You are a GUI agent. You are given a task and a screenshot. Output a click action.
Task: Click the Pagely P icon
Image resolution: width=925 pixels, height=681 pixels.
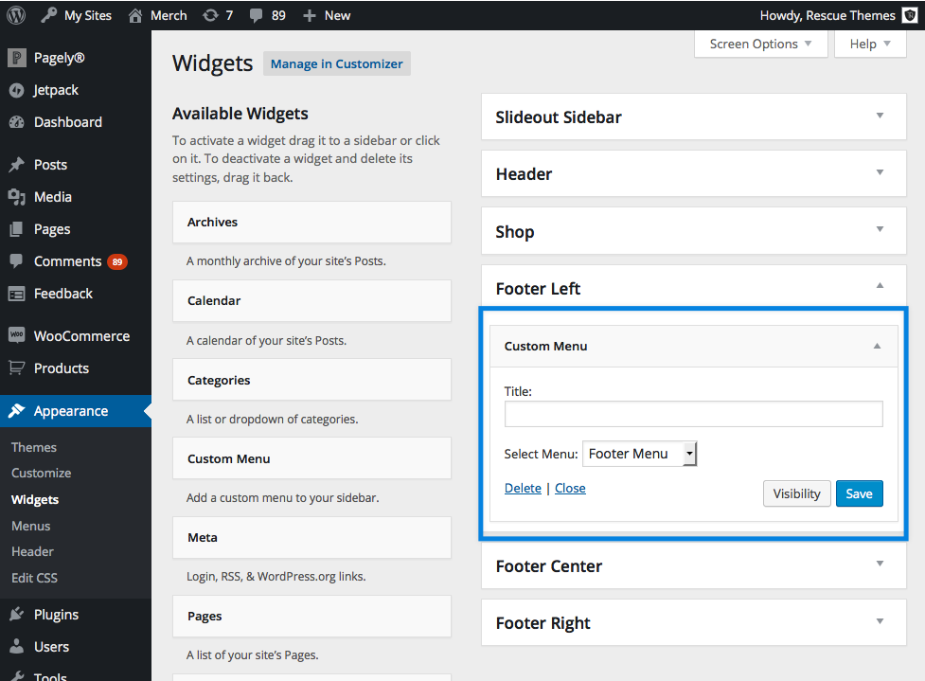point(17,58)
